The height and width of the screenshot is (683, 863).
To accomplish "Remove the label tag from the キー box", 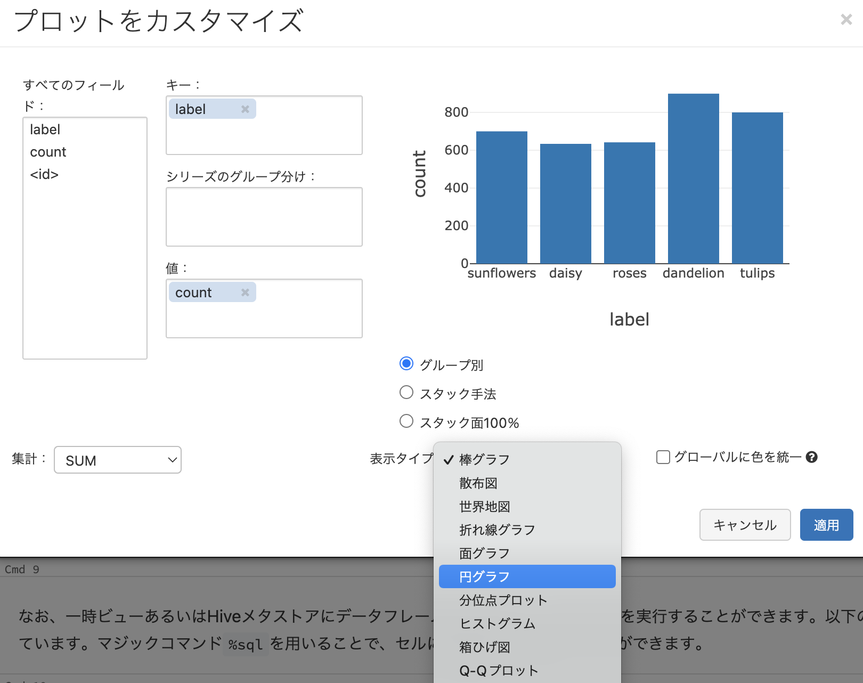I will (245, 109).
